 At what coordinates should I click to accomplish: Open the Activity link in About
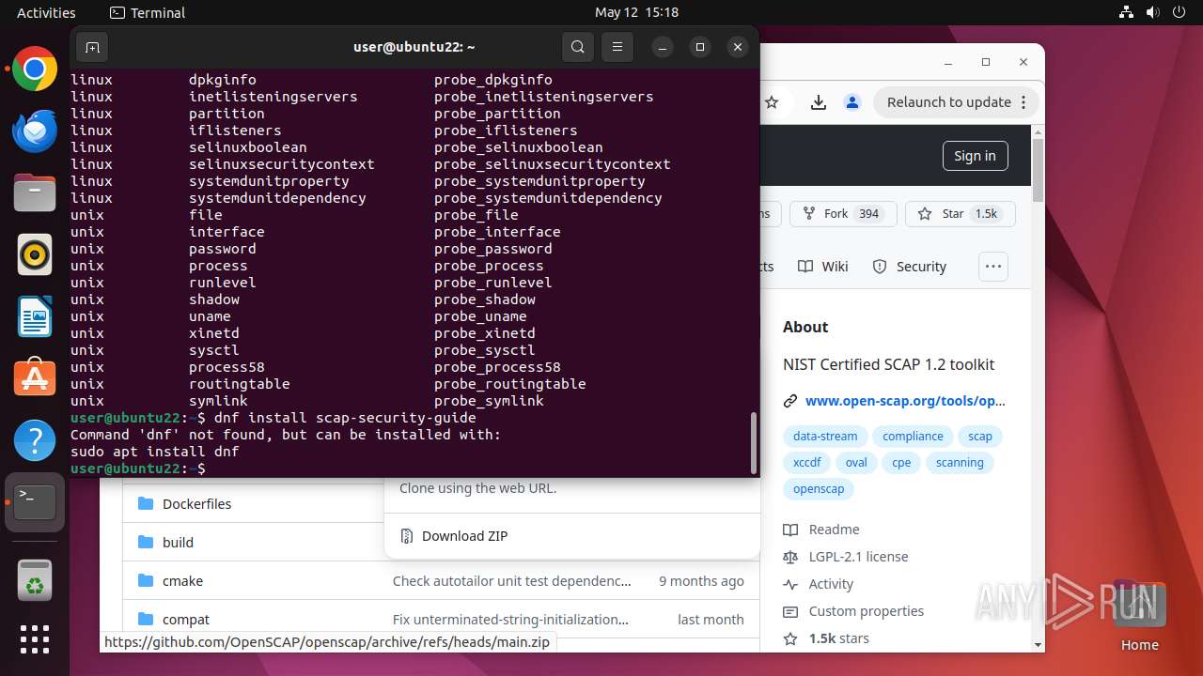coord(831,584)
